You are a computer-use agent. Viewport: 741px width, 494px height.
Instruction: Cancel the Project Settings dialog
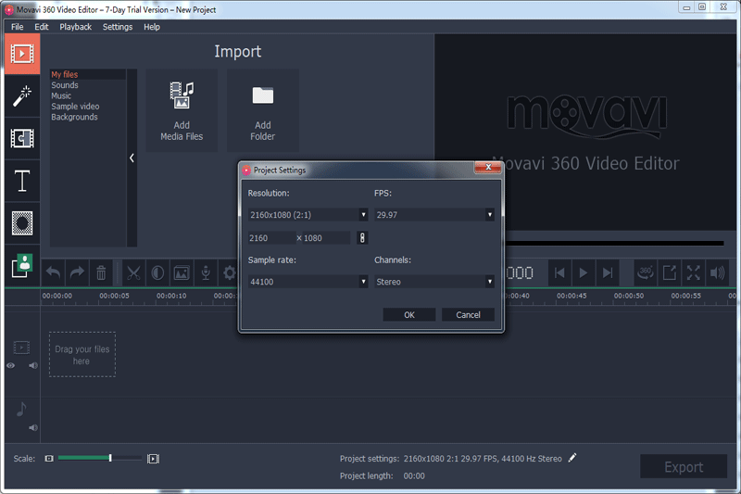(x=468, y=315)
